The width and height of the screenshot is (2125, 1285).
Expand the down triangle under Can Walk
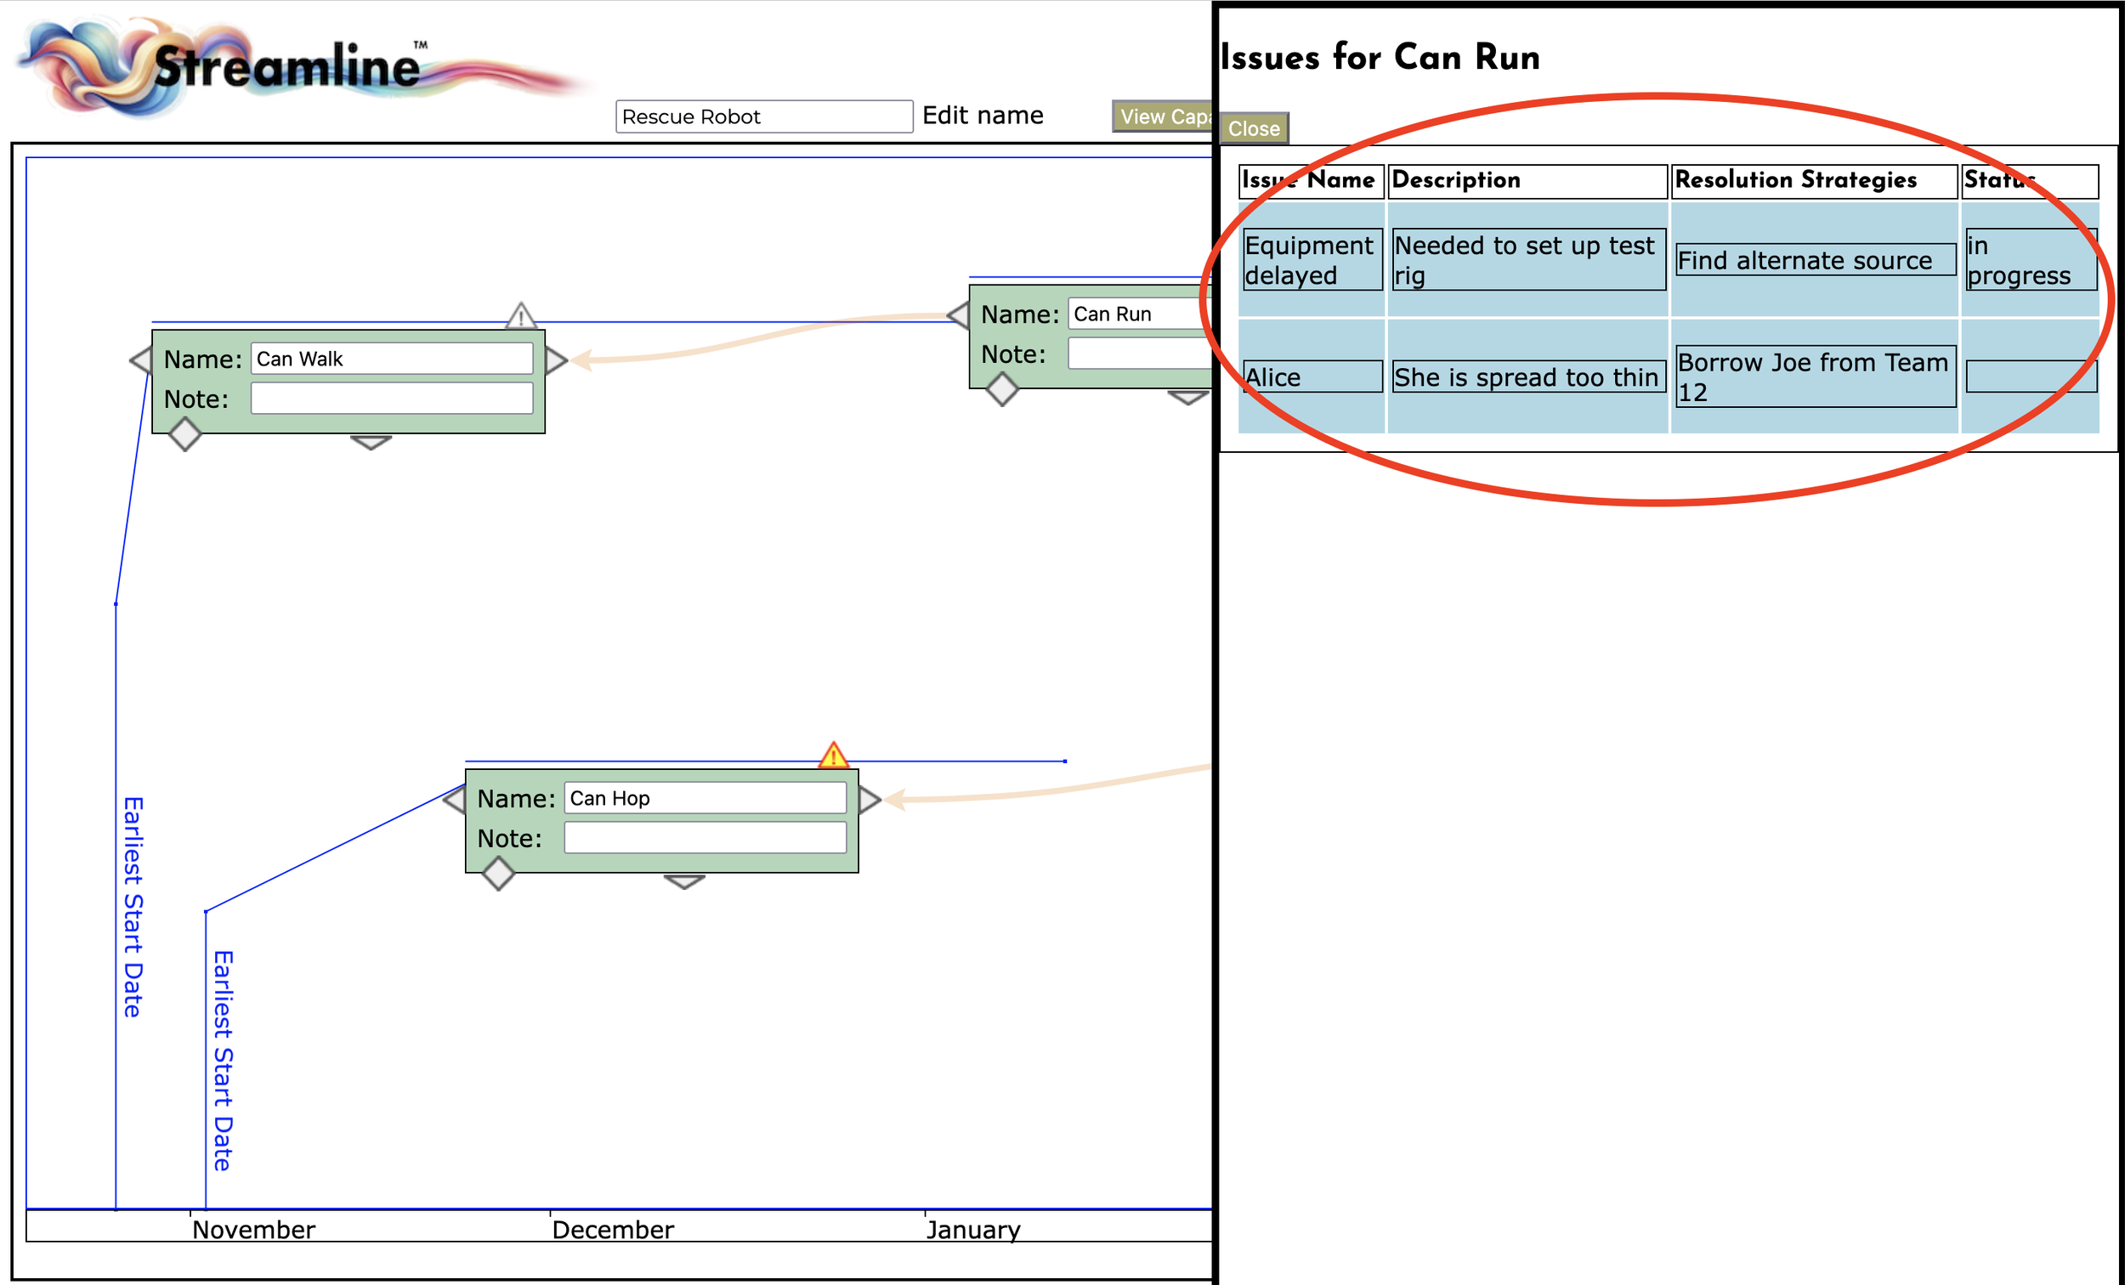point(371,443)
